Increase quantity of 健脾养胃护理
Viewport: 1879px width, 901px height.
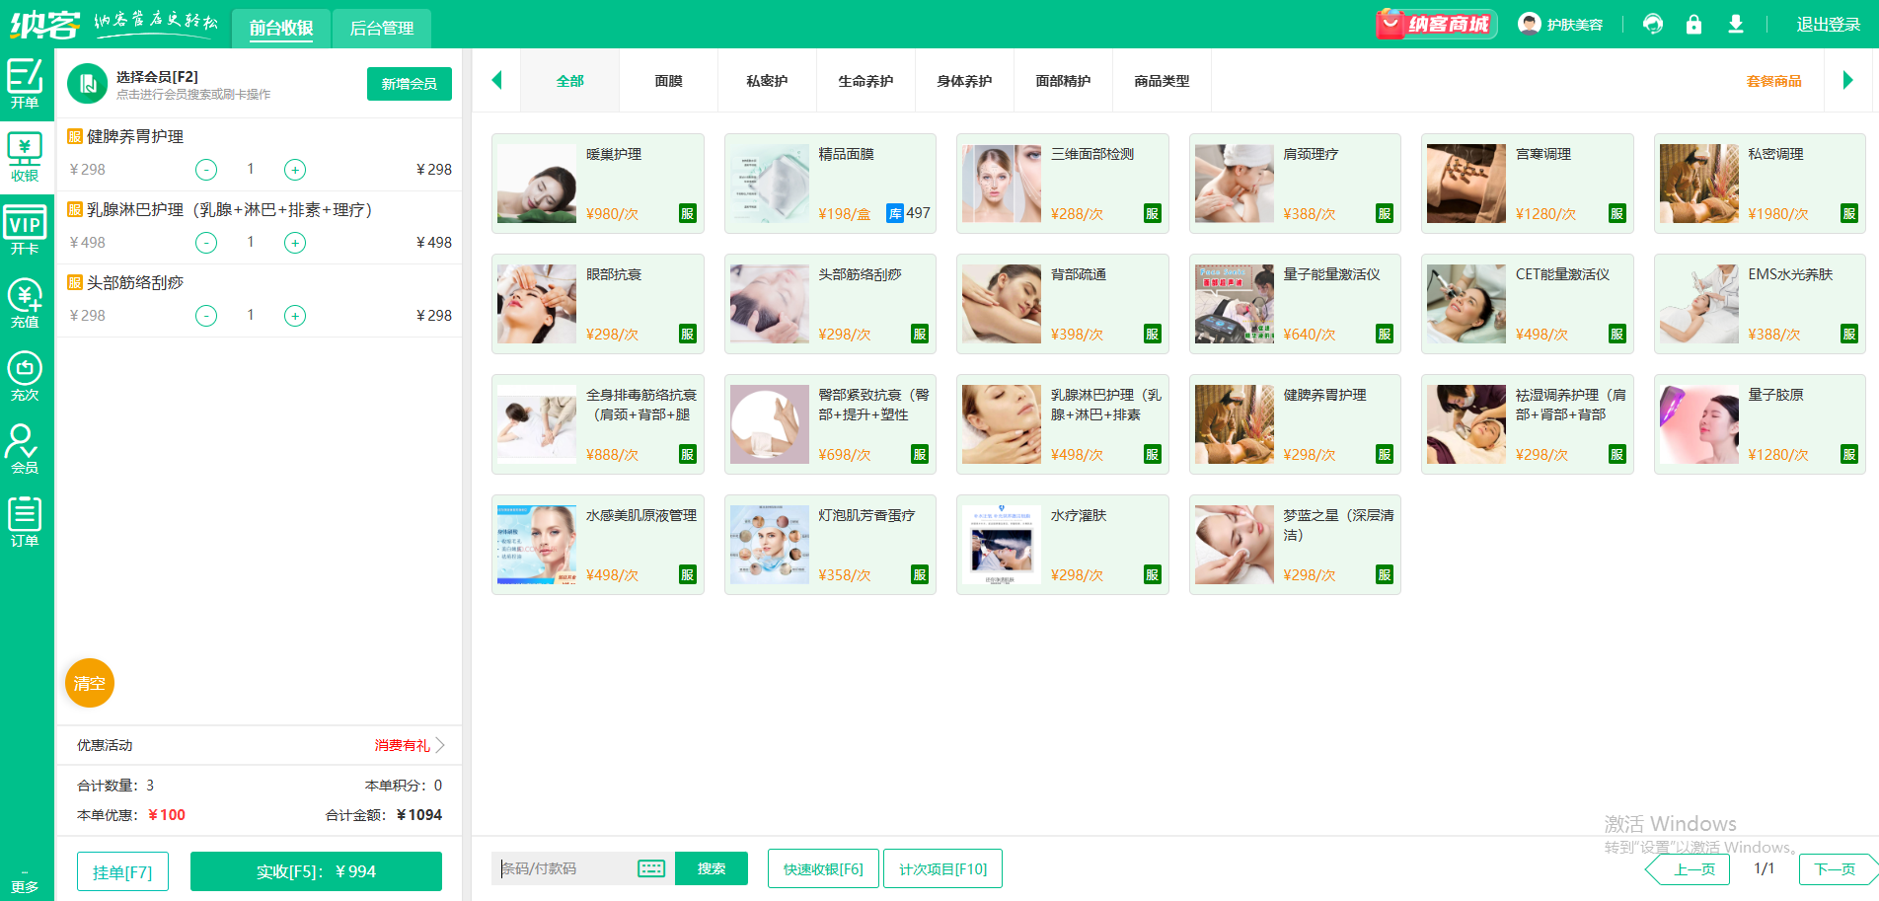click(295, 170)
